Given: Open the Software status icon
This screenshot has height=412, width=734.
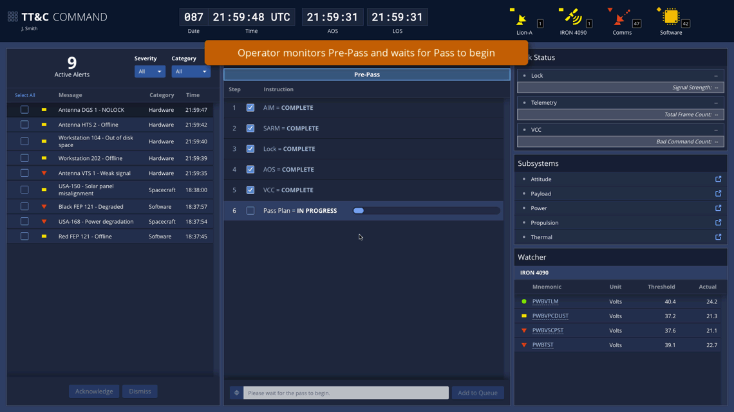Looking at the screenshot, I should (x=670, y=17).
